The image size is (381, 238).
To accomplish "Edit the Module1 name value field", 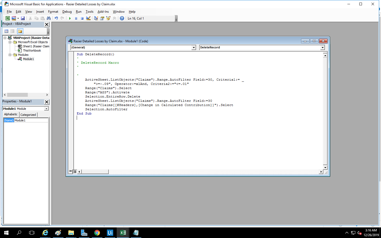I will 31,120.
